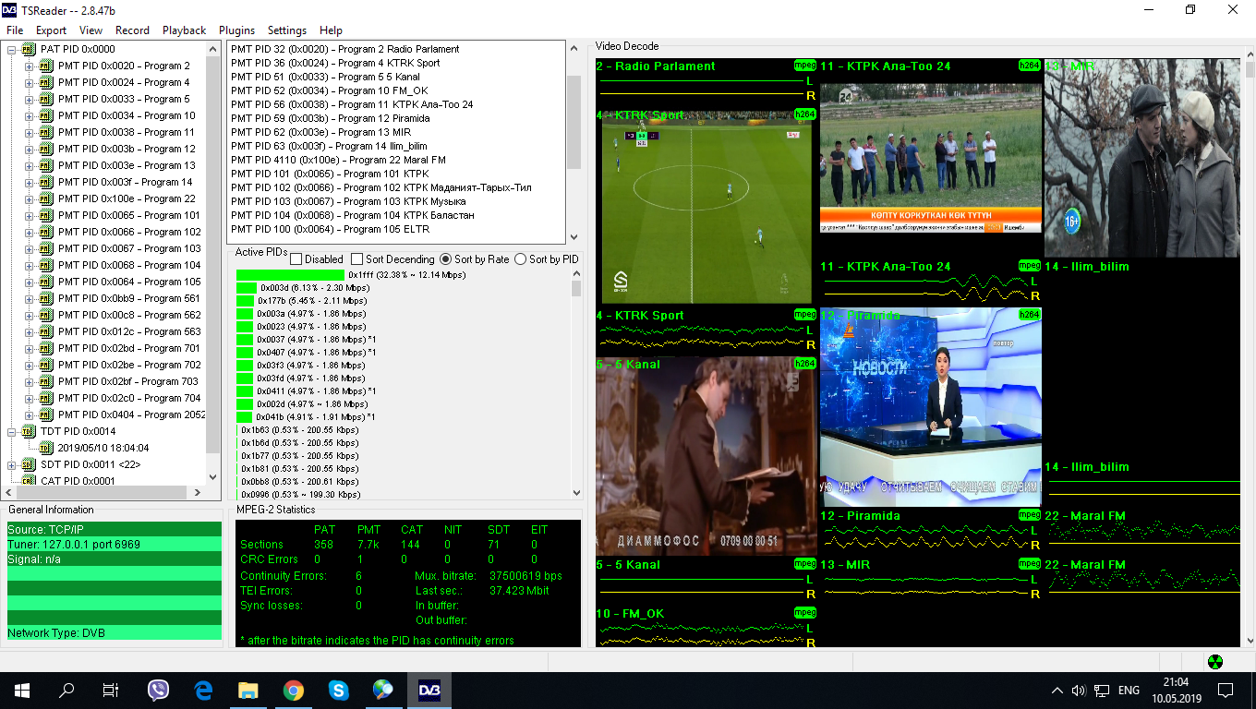Click the h264 badge on KTRK Sport video

[x=805, y=114]
